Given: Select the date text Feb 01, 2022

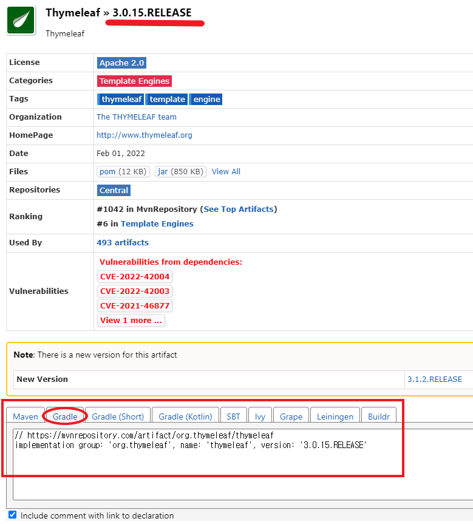Looking at the screenshot, I should (x=121, y=154).
